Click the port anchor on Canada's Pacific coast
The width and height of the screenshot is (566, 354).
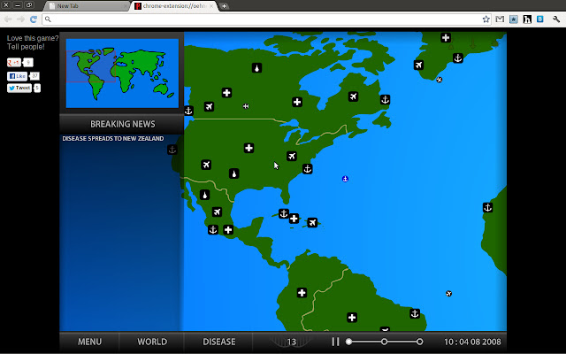pyautogui.click(x=188, y=111)
